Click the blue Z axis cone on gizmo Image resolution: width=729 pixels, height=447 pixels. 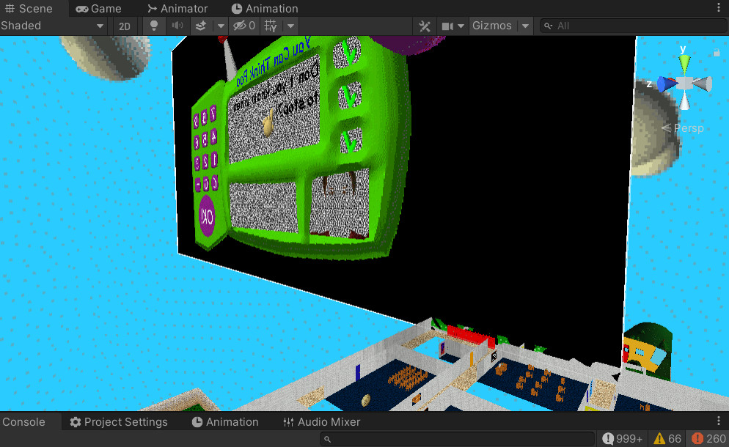coord(666,84)
